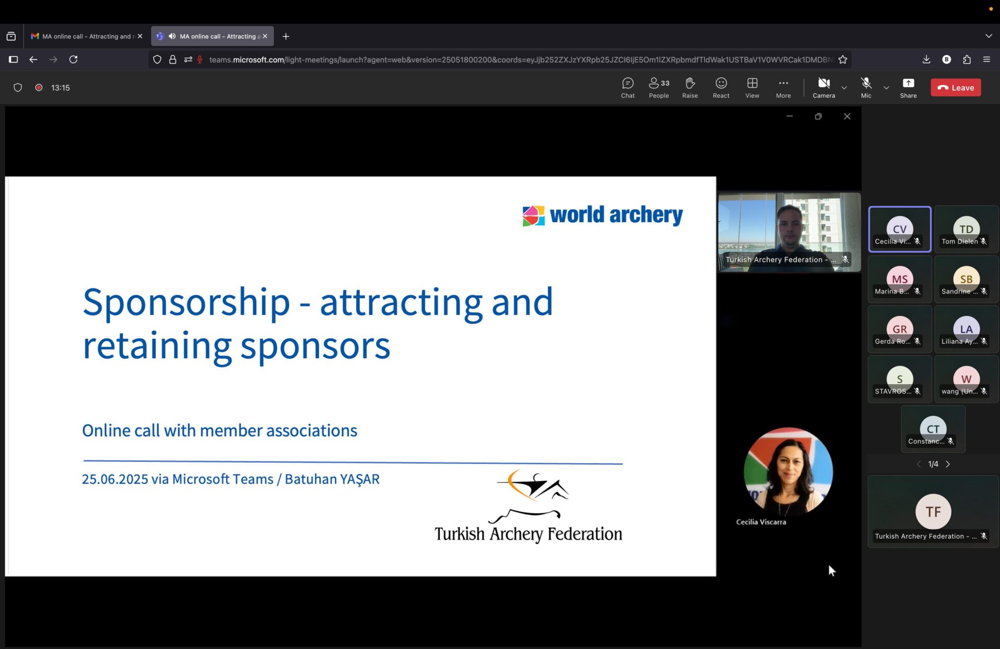Open the React emoji menu
The width and height of the screenshot is (1000, 649).
721,87
